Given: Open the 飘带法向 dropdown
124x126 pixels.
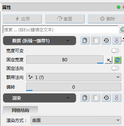Looking at the screenshot, I should point(74,77).
